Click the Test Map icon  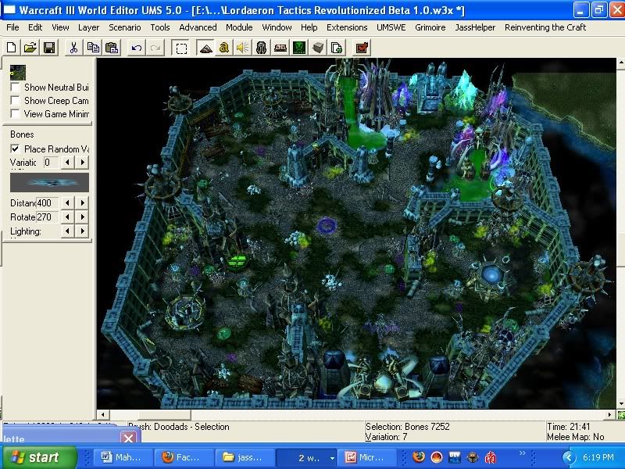click(x=362, y=48)
